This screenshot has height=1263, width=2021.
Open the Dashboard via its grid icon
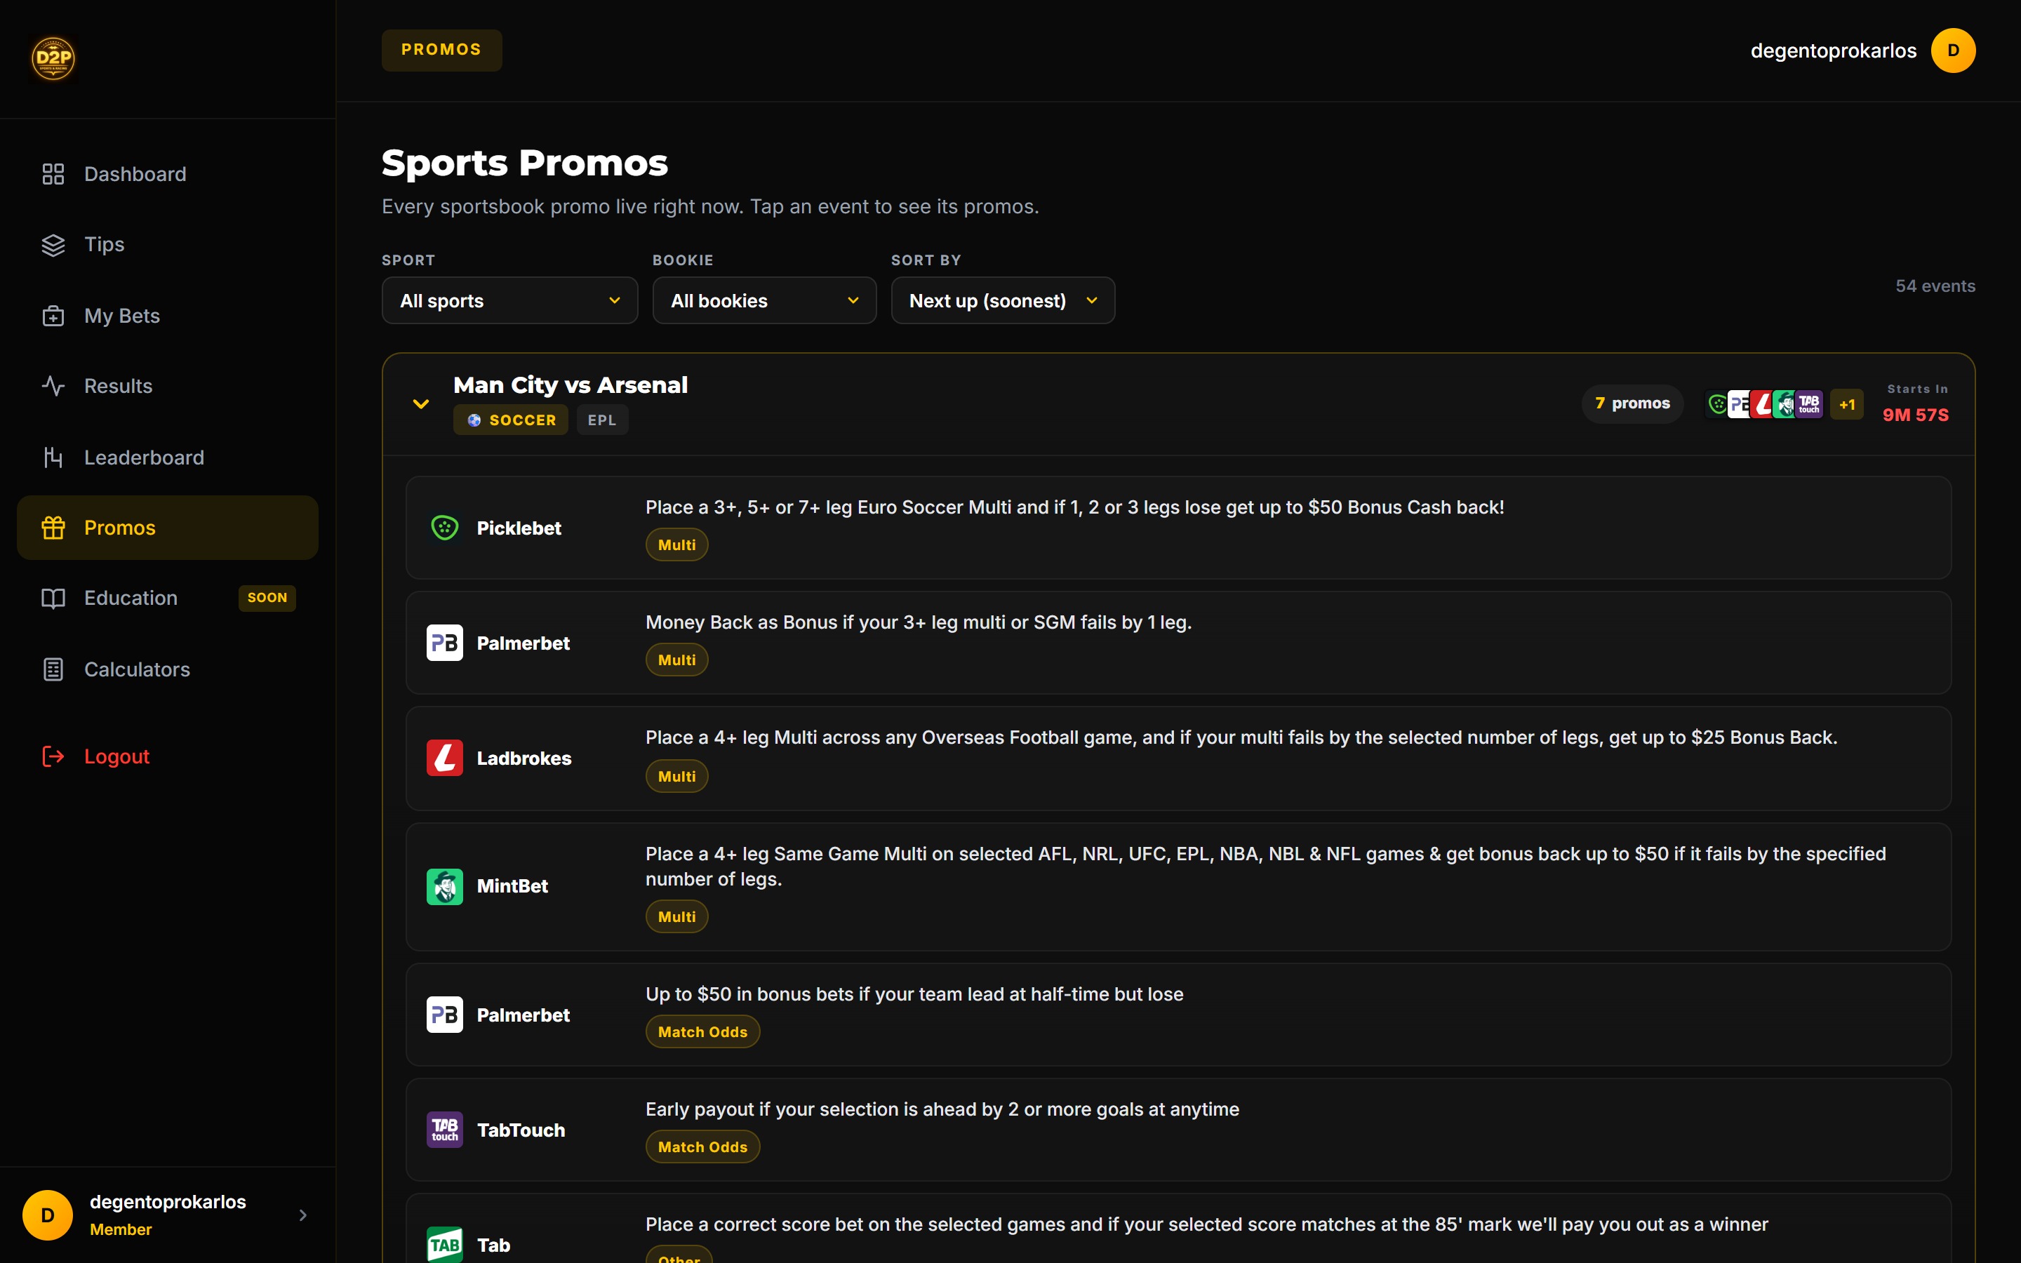coord(53,174)
